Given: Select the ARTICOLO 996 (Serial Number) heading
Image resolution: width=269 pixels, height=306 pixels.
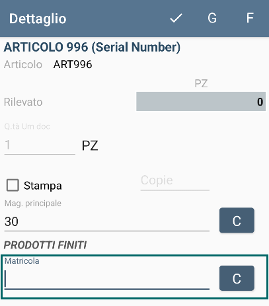Looking at the screenshot, I should [x=92, y=47].
